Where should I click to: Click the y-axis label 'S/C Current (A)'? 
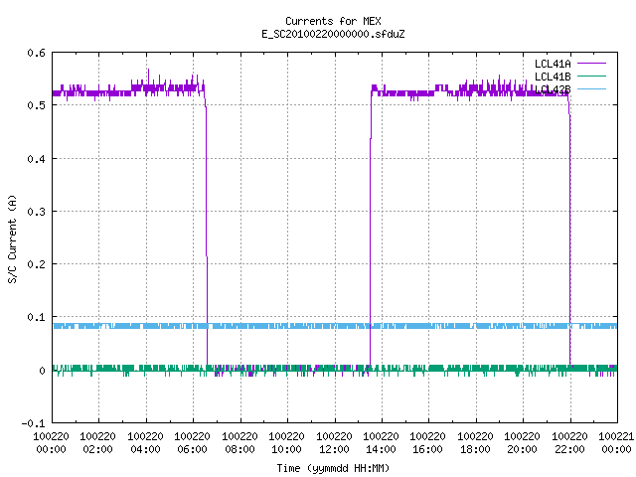coord(12,238)
